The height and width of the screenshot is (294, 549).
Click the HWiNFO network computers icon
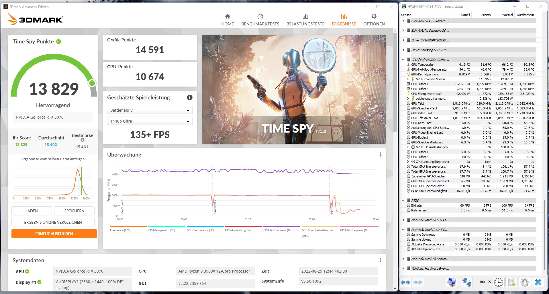click(466, 282)
